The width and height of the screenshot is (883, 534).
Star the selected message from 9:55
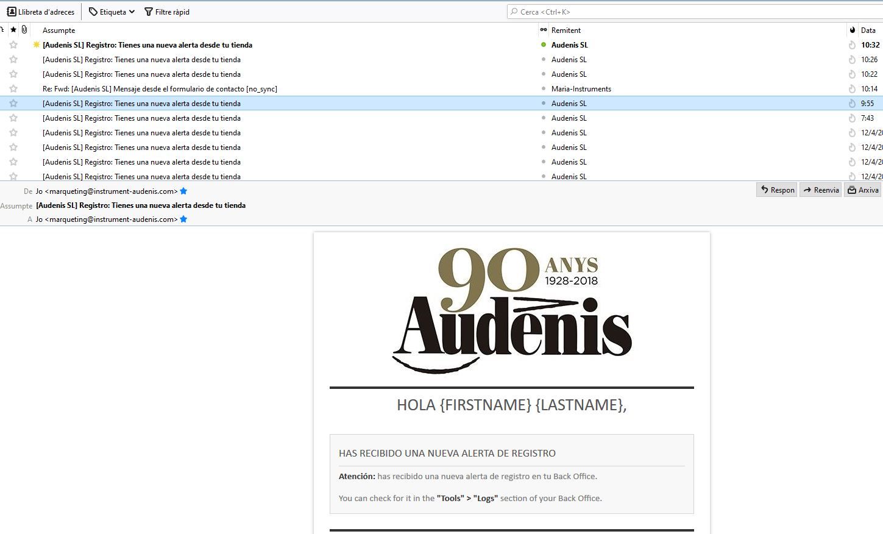click(13, 103)
